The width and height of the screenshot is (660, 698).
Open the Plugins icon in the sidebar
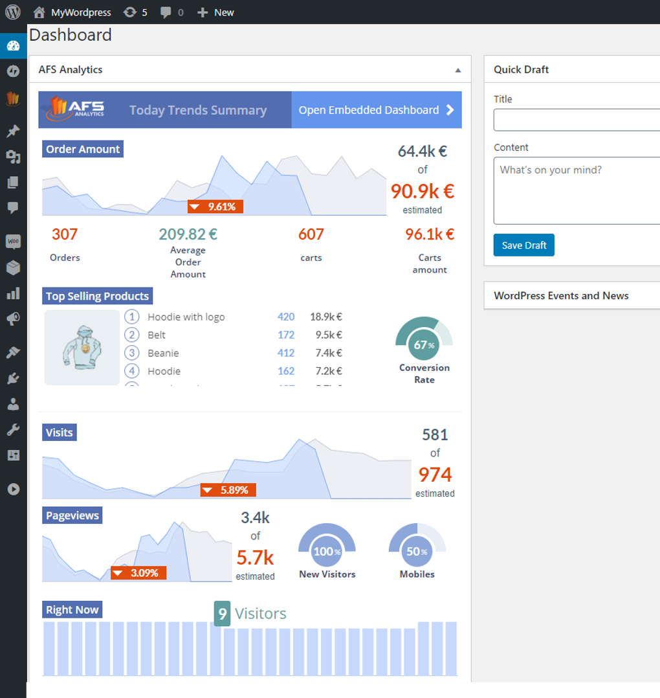(x=13, y=378)
